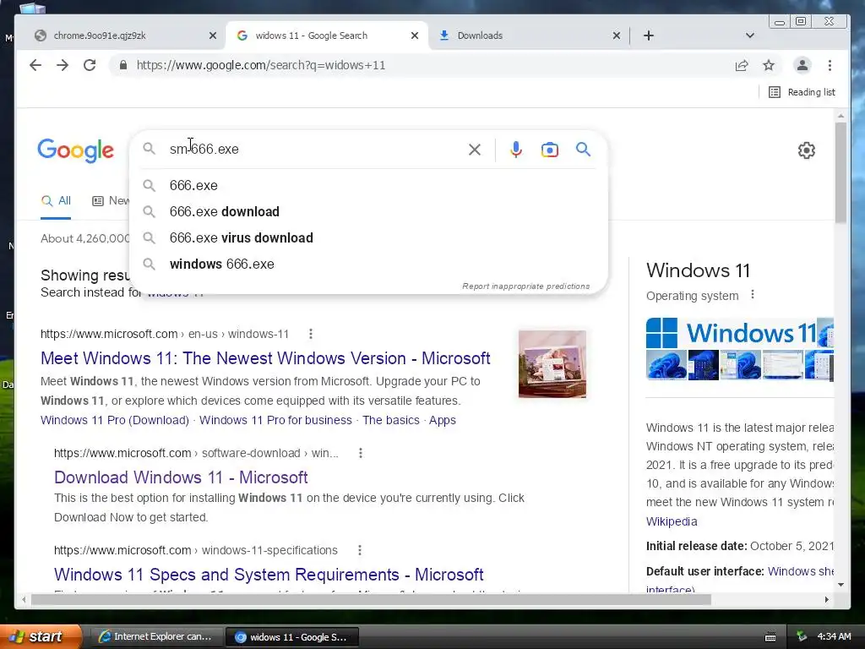Open options for microsoft.com windows-11 result
Image resolution: width=865 pixels, height=649 pixels.
tap(311, 334)
